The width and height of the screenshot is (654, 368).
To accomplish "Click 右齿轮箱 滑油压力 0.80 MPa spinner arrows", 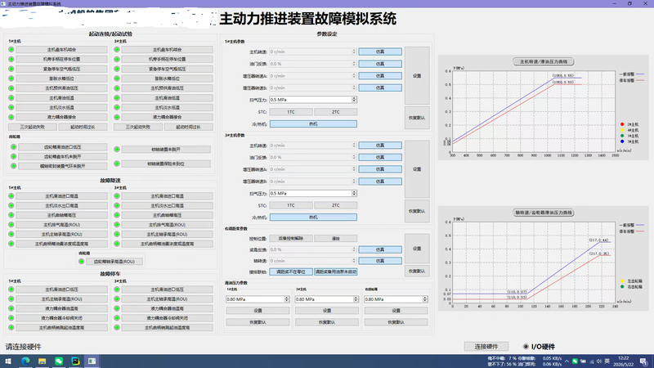I will point(425,299).
